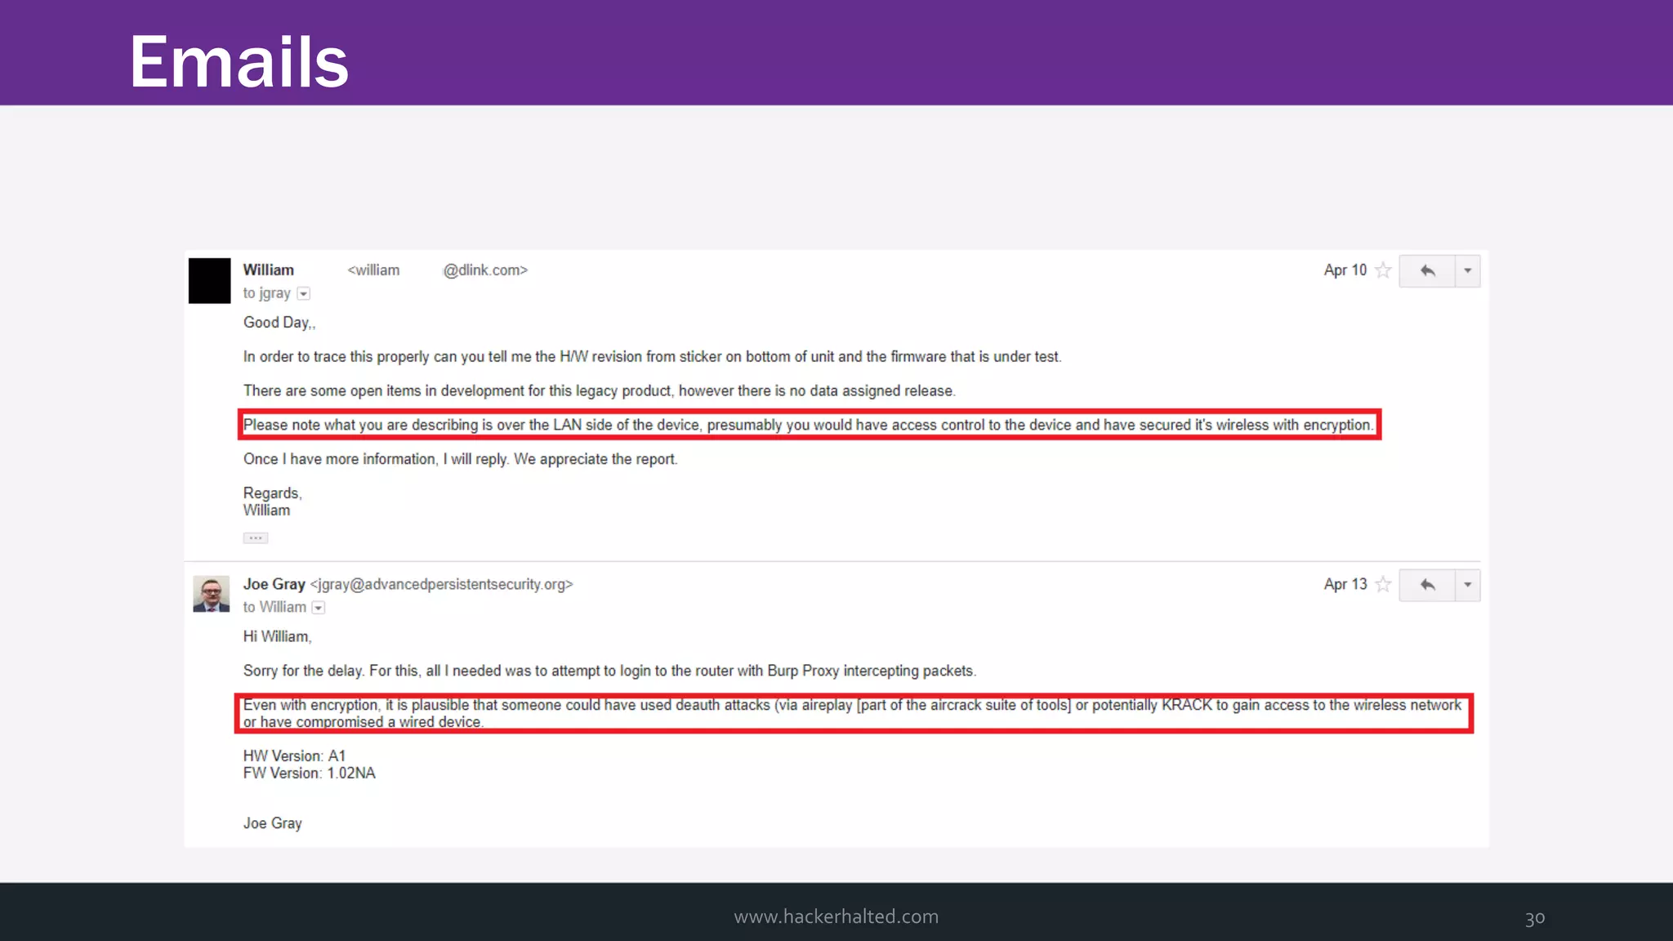Click sentence about open items in development
This screenshot has width=1673, height=941.
600,391
